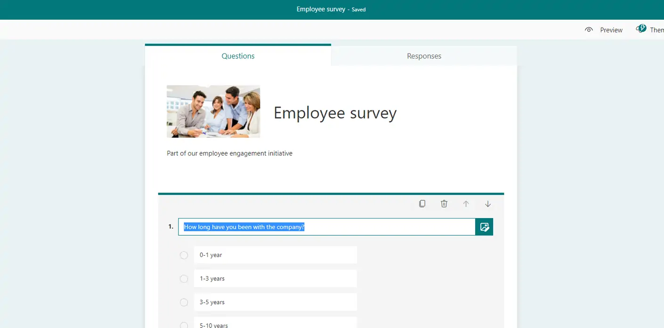Open the Preview eye icon

(589, 29)
